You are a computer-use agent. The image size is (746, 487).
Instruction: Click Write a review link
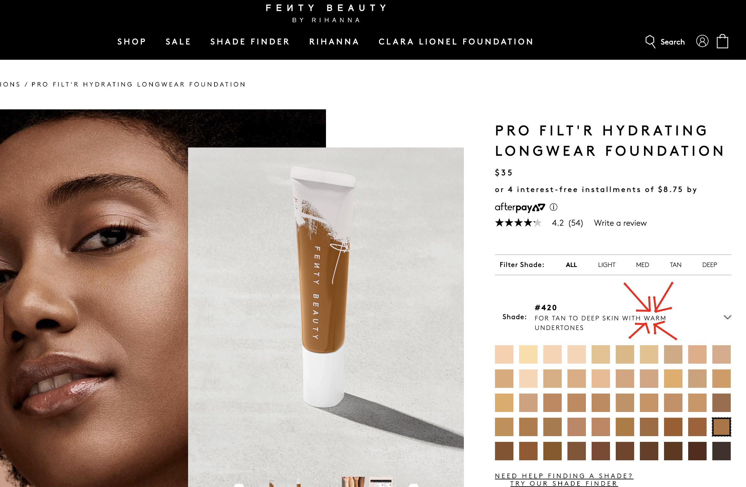tap(620, 223)
